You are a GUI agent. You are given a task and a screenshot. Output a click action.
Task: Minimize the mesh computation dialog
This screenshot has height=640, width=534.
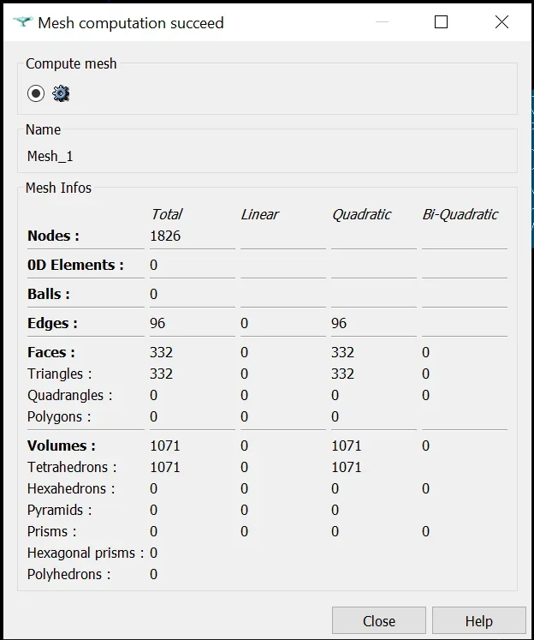pos(382,22)
